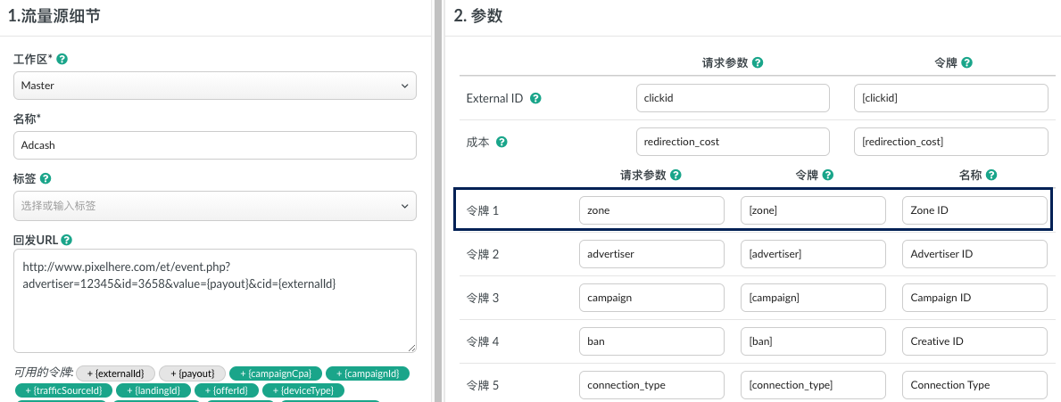Viewport: 1061px width, 402px height.
Task: Open the 工作区 dropdown showing Master
Action: tap(215, 86)
